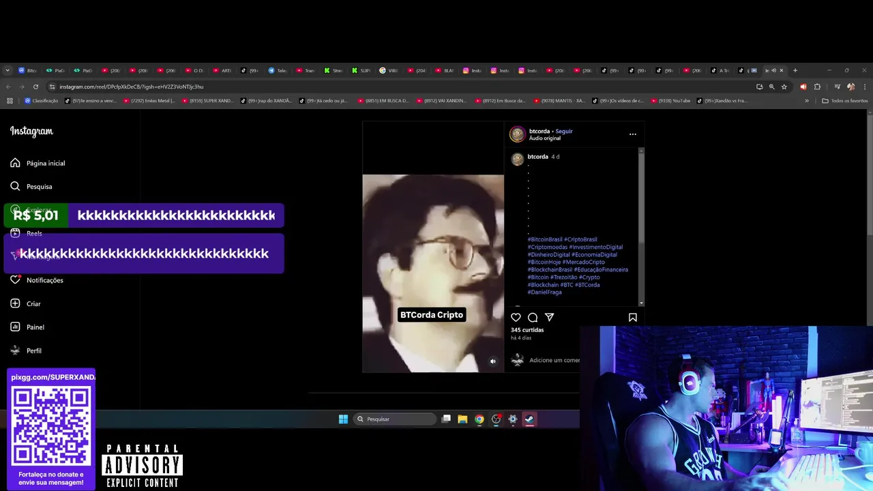Open the Extensions puzzle menu
This screenshot has width=873, height=491.
click(817, 87)
